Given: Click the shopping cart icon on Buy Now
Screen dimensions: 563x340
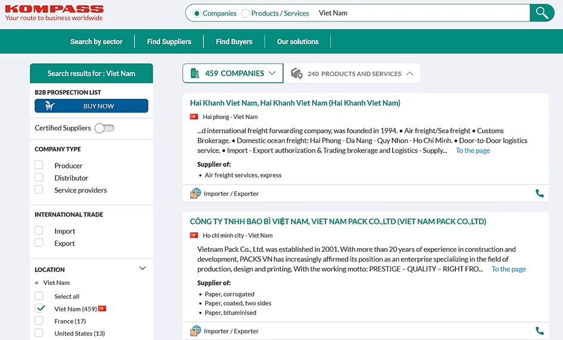Looking at the screenshot, I should (50, 106).
